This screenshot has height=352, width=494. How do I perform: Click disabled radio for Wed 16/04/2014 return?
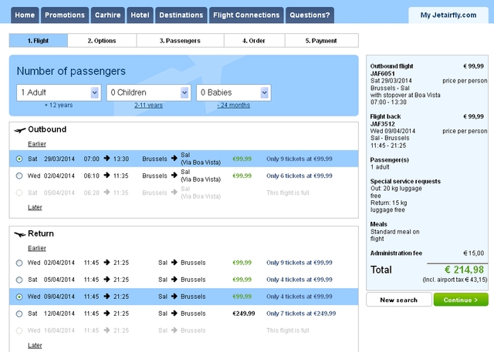(x=19, y=331)
